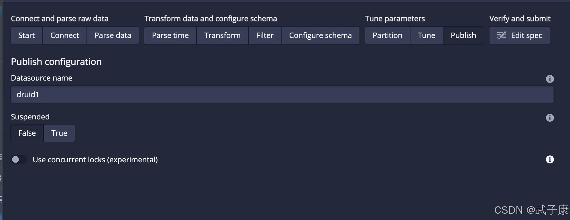Switch to the Parse data step

(113, 35)
